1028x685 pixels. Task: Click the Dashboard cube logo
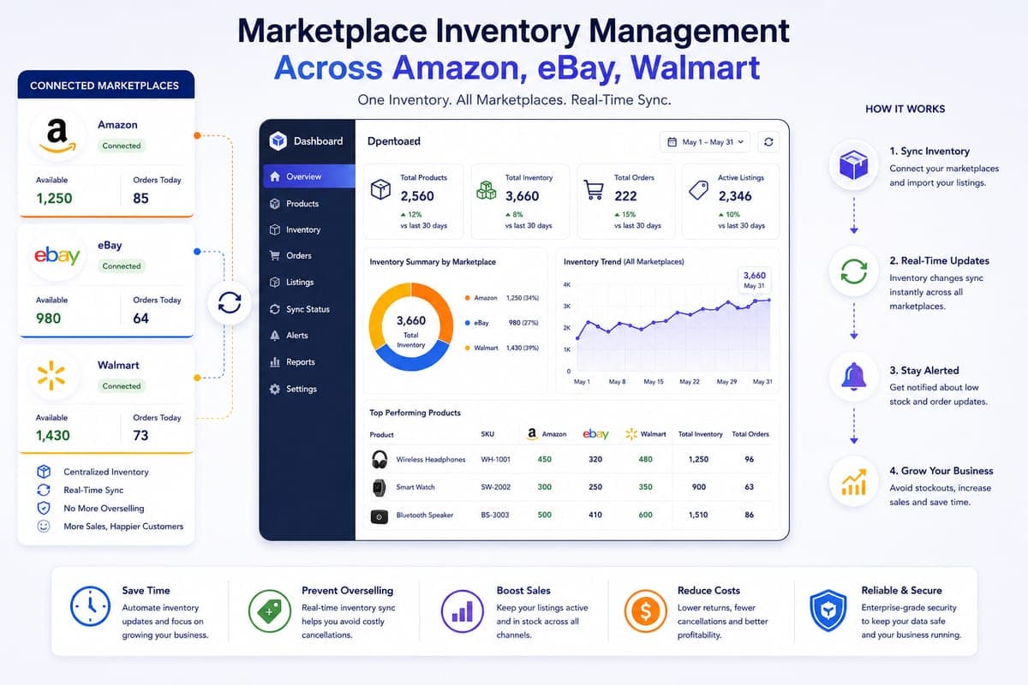(278, 141)
